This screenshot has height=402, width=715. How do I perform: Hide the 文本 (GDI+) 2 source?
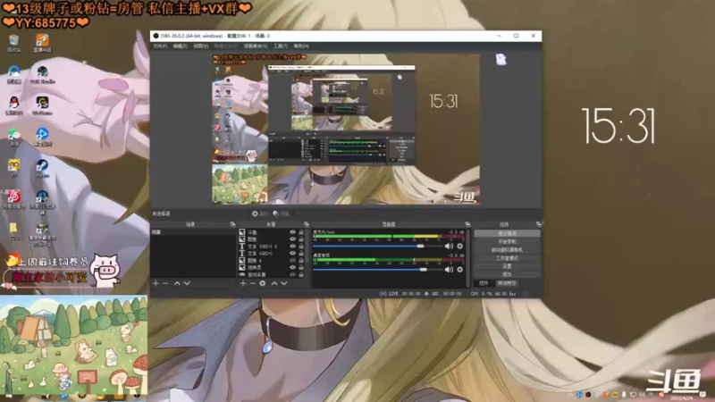click(293, 247)
